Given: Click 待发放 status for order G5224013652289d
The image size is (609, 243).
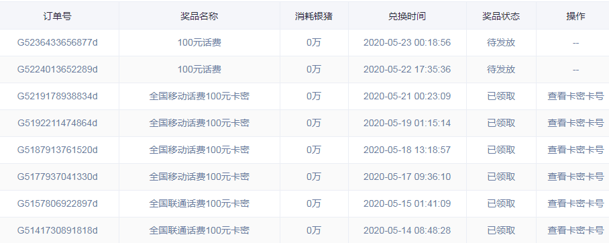Looking at the screenshot, I should click(x=501, y=69).
